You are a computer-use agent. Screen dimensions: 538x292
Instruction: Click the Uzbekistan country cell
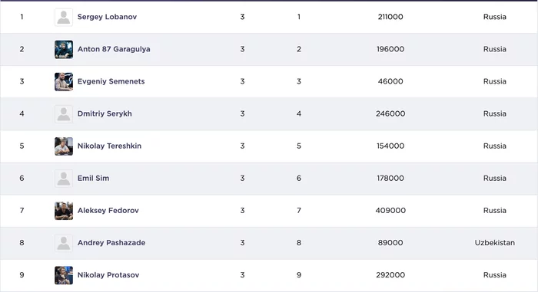point(495,243)
